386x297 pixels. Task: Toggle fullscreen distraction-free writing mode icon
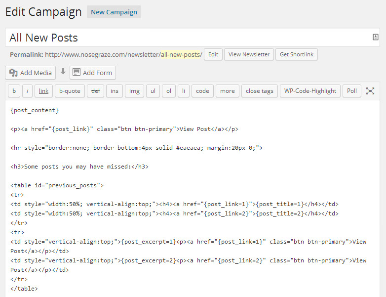click(370, 91)
